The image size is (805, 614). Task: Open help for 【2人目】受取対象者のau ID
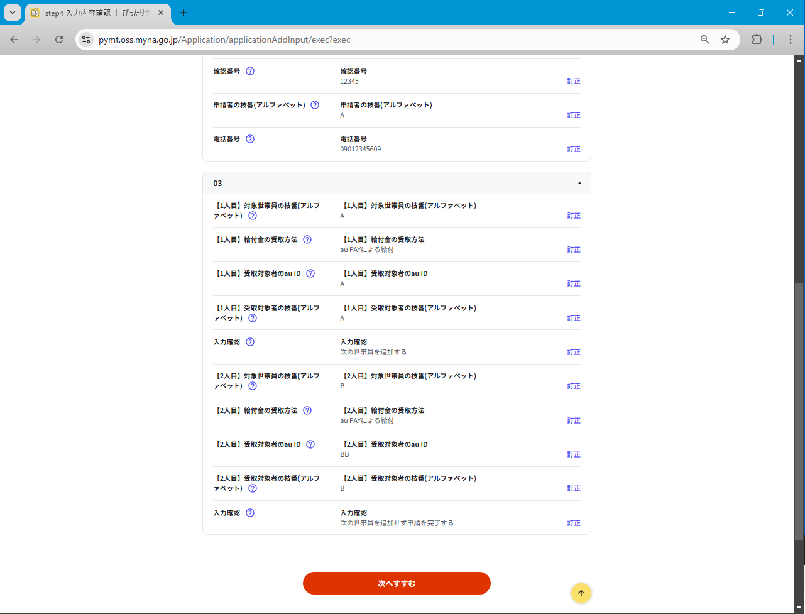(310, 444)
